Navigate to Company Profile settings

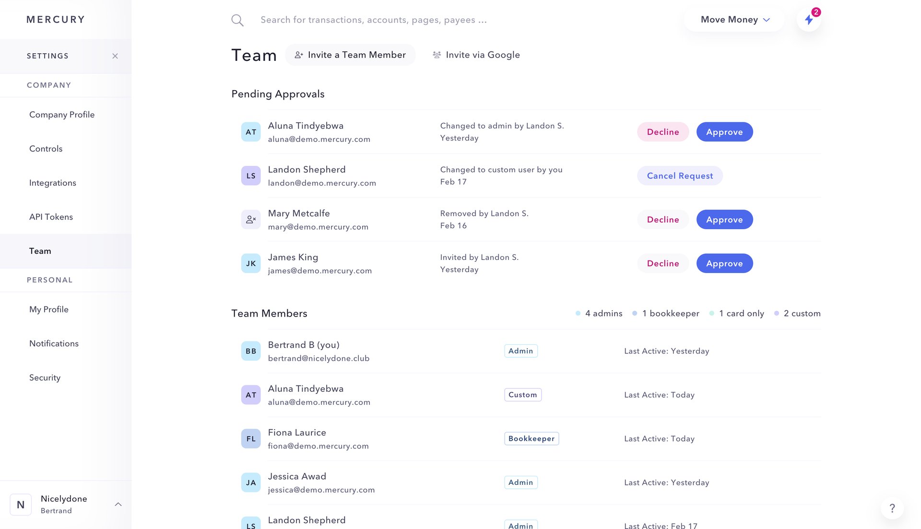click(61, 115)
